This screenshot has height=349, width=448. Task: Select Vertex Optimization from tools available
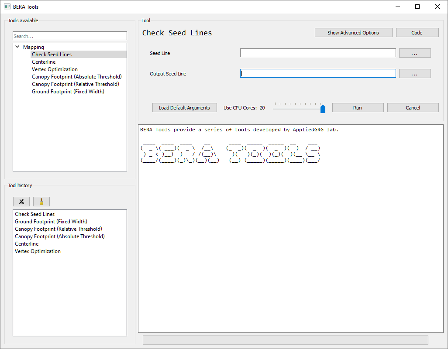point(54,69)
